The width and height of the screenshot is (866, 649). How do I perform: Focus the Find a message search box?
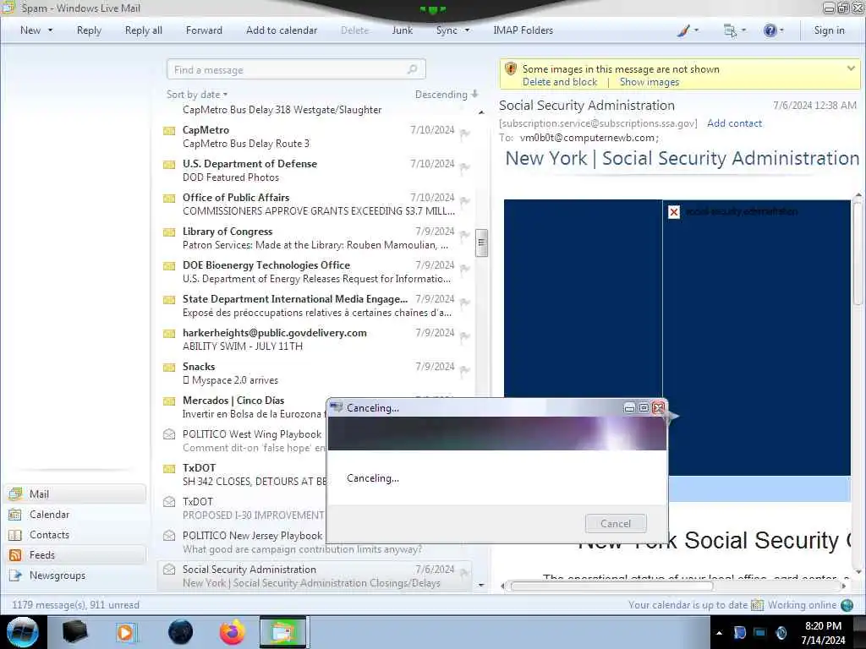[295, 69]
